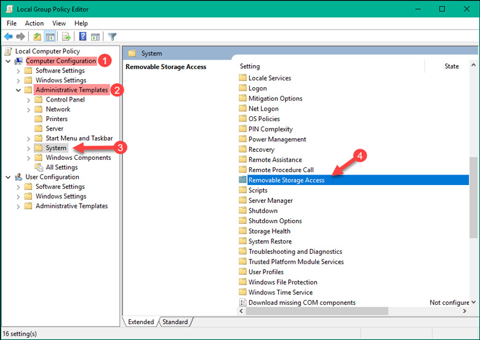This screenshot has height=340, width=480.
Task: Expand the Windows Components tree node
Action: (x=29, y=157)
